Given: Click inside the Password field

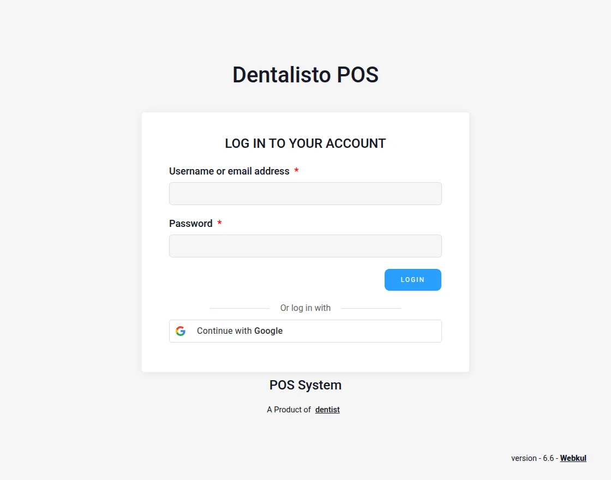Looking at the screenshot, I should click(305, 246).
